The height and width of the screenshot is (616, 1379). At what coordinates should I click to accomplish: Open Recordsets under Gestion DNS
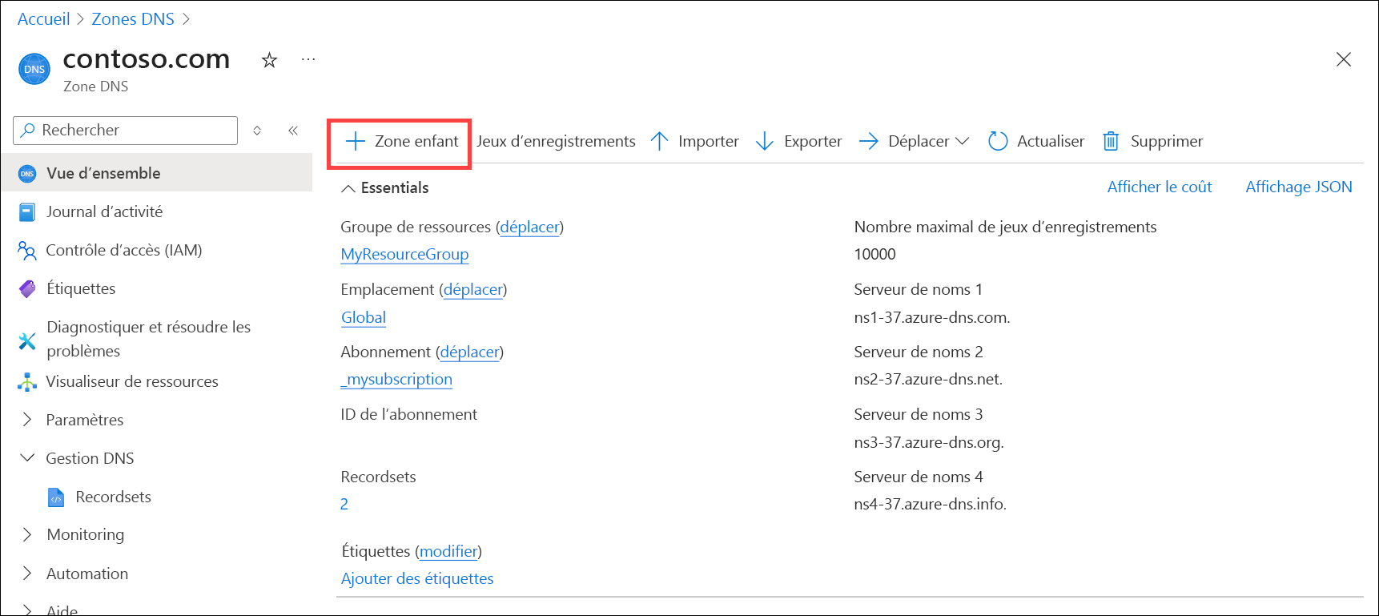coord(113,497)
